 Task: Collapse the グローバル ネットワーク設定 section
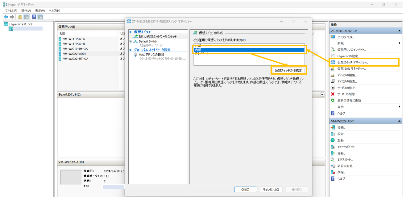[130, 50]
